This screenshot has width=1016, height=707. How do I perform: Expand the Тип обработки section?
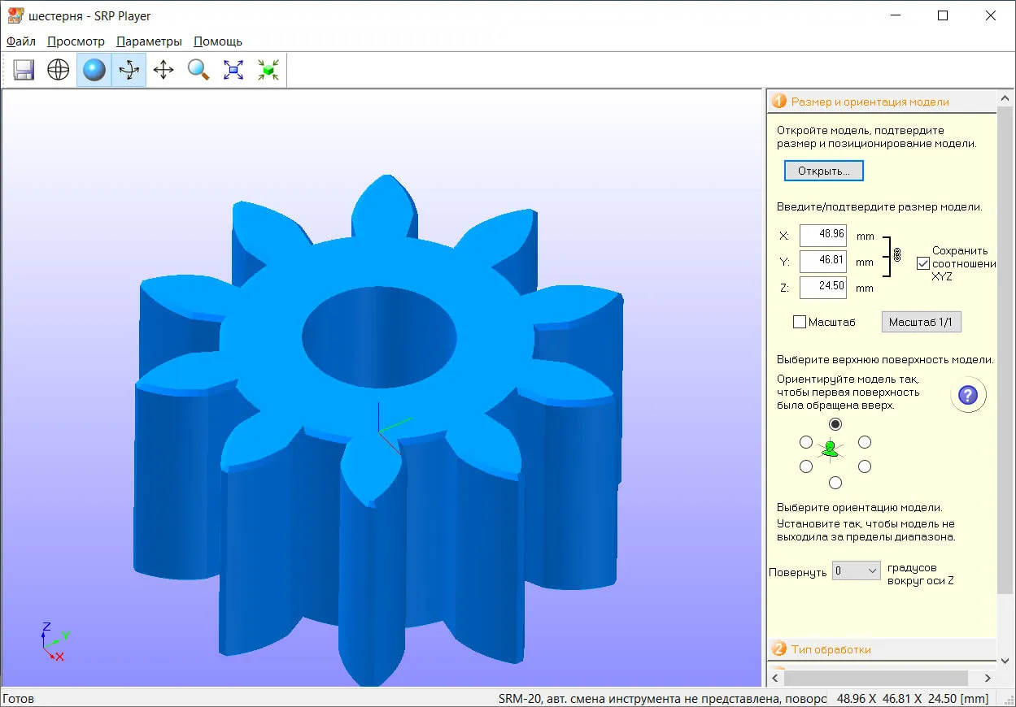[830, 648]
